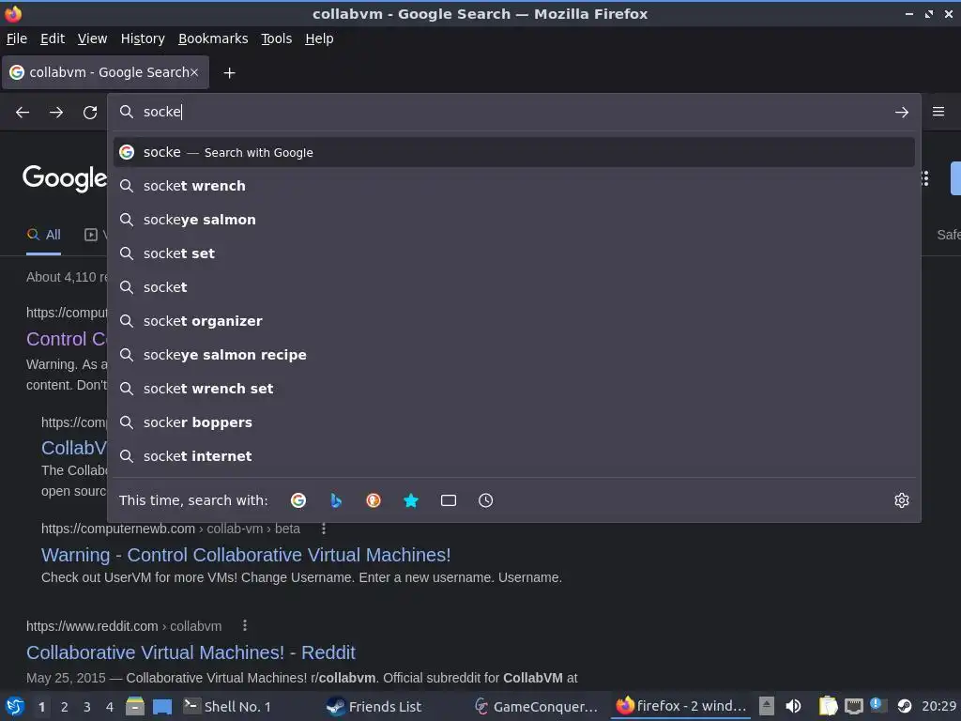Choose the plain 'socket' suggestion

(x=513, y=287)
